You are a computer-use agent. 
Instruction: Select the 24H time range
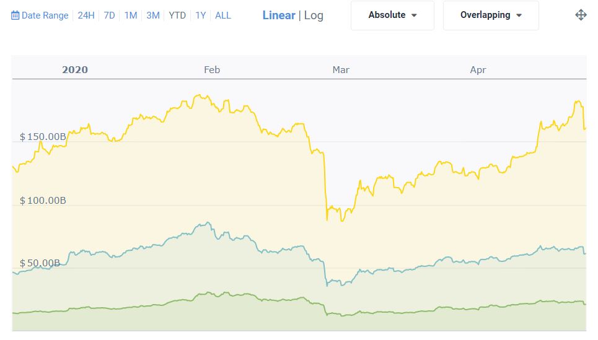[86, 15]
